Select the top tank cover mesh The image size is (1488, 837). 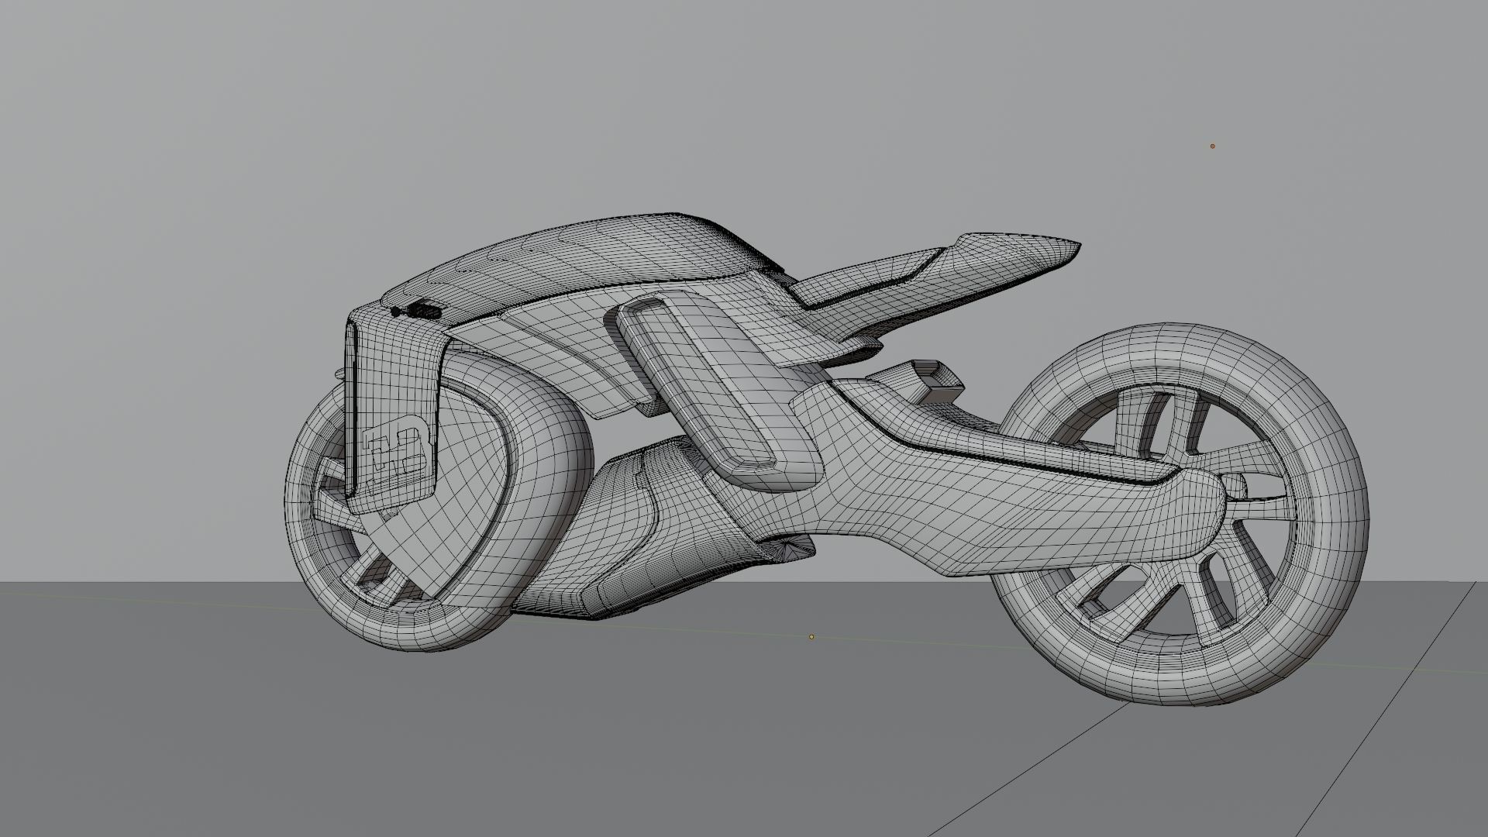coord(589,260)
